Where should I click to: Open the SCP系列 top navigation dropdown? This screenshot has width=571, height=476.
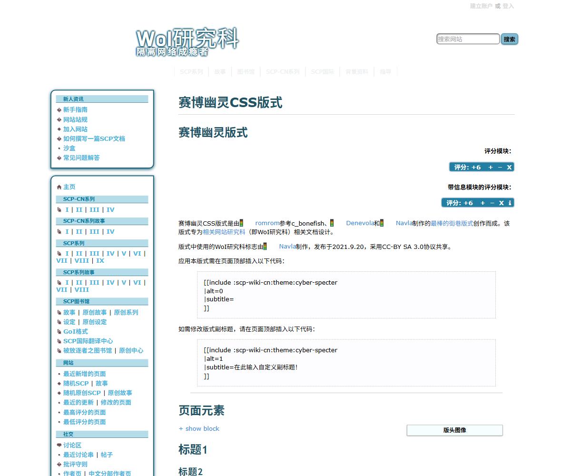[191, 72]
